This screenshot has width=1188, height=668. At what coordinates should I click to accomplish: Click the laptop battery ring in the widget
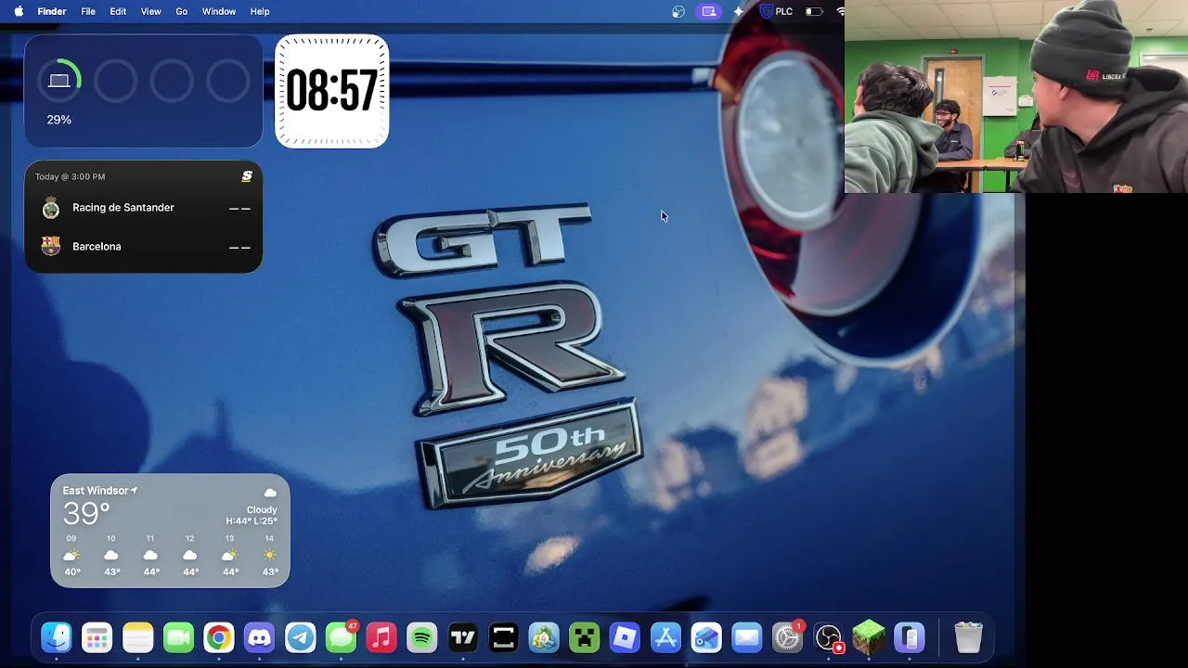pos(59,82)
